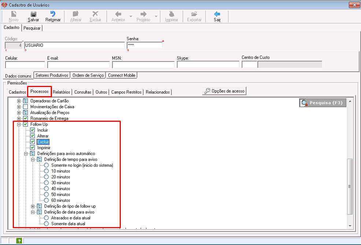Open the dropdown arrow next to Proximo
Image resolution: width=361 pixels, height=245 pixels.
point(156,16)
